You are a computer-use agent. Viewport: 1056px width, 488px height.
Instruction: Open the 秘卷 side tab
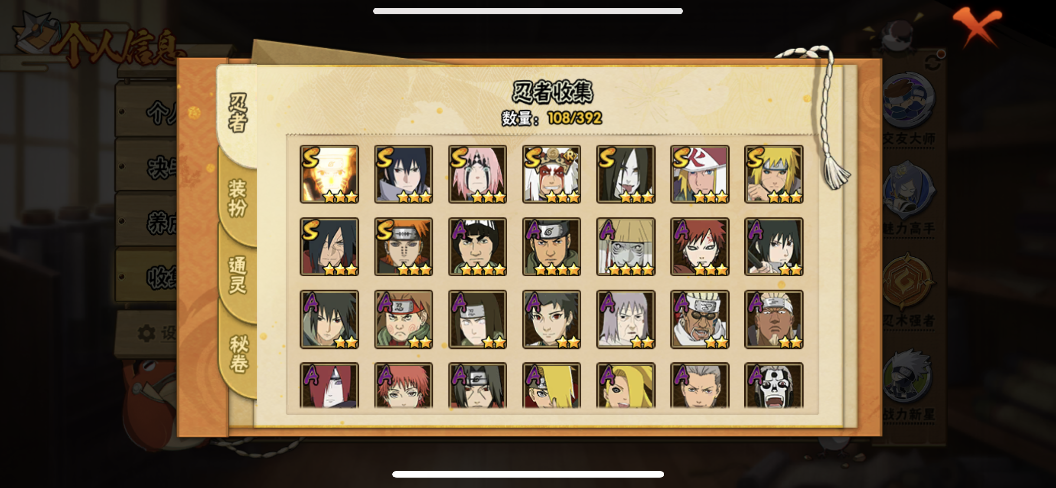[238, 353]
